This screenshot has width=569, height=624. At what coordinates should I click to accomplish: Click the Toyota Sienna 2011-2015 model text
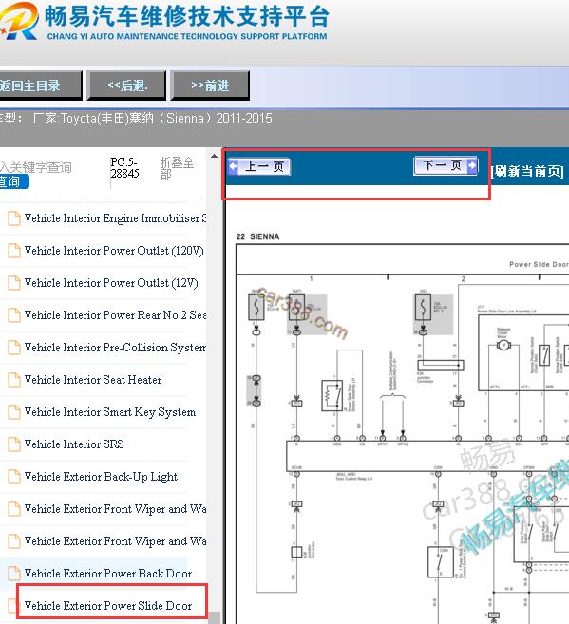152,118
